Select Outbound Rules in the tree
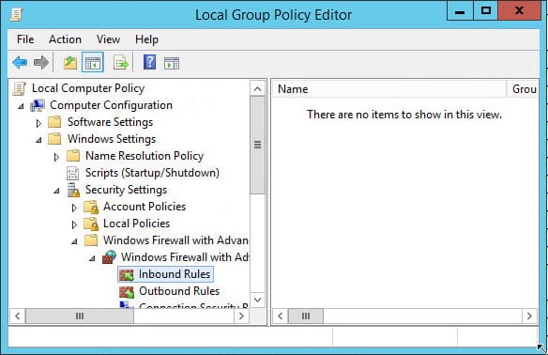This screenshot has width=548, height=355. [x=179, y=291]
